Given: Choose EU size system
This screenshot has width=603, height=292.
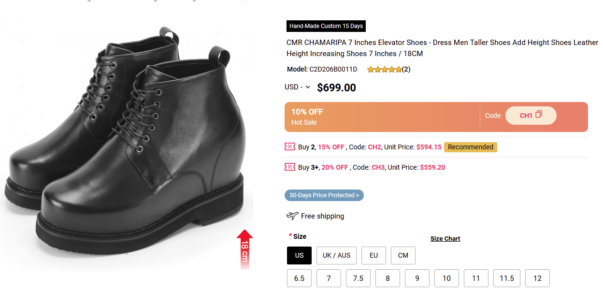Looking at the screenshot, I should tap(373, 255).
